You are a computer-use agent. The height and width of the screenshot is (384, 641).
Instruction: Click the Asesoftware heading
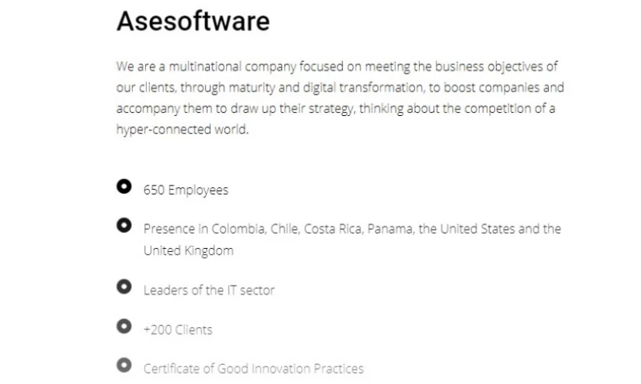tap(192, 21)
